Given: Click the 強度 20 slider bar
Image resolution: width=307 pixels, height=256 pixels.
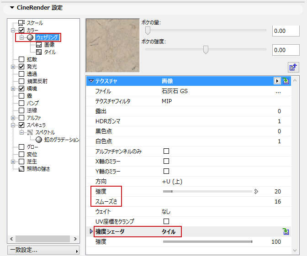Looking at the screenshot, I should (207, 192).
